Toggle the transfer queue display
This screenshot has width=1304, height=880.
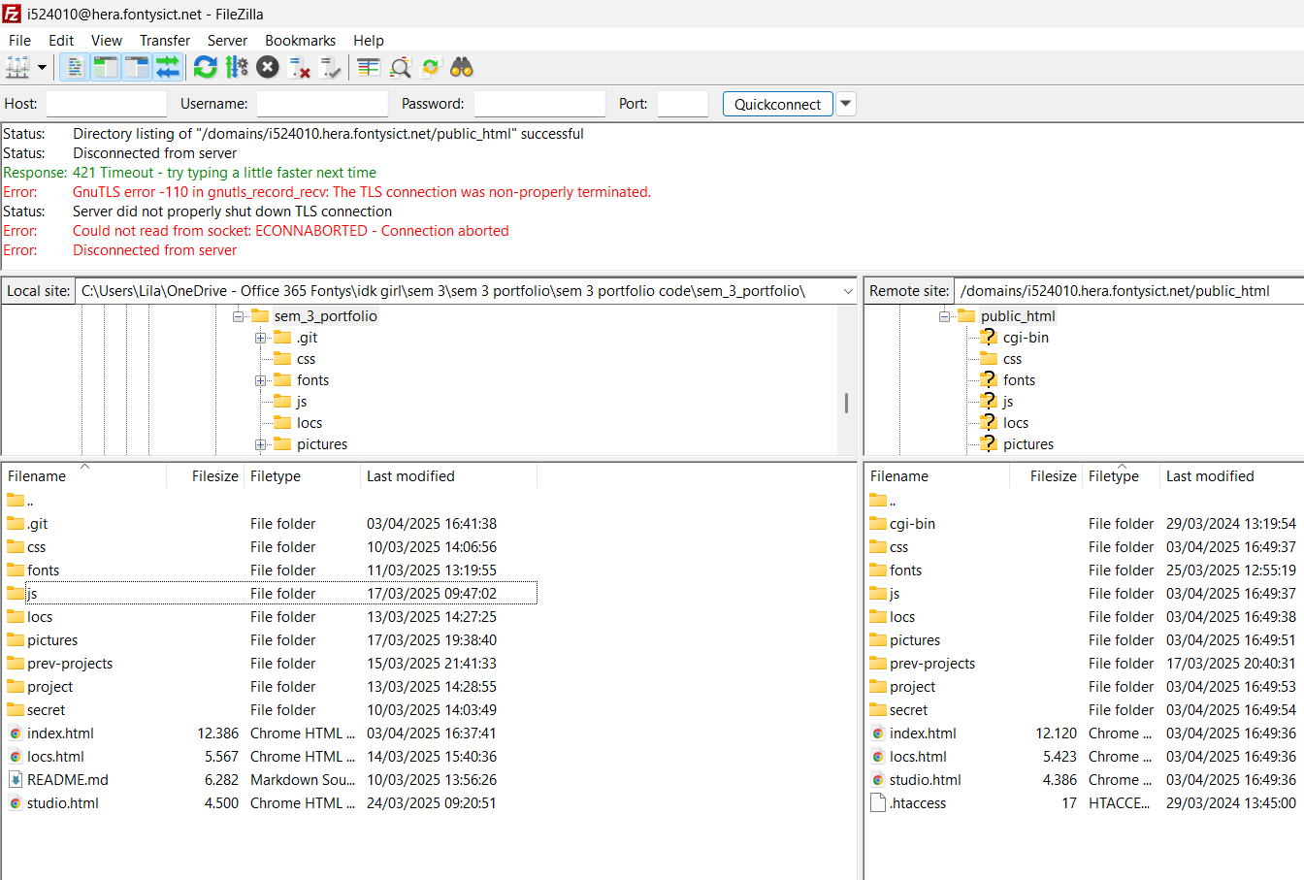(168, 67)
